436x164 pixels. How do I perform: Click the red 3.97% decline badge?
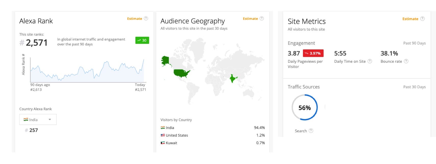[x=313, y=53]
